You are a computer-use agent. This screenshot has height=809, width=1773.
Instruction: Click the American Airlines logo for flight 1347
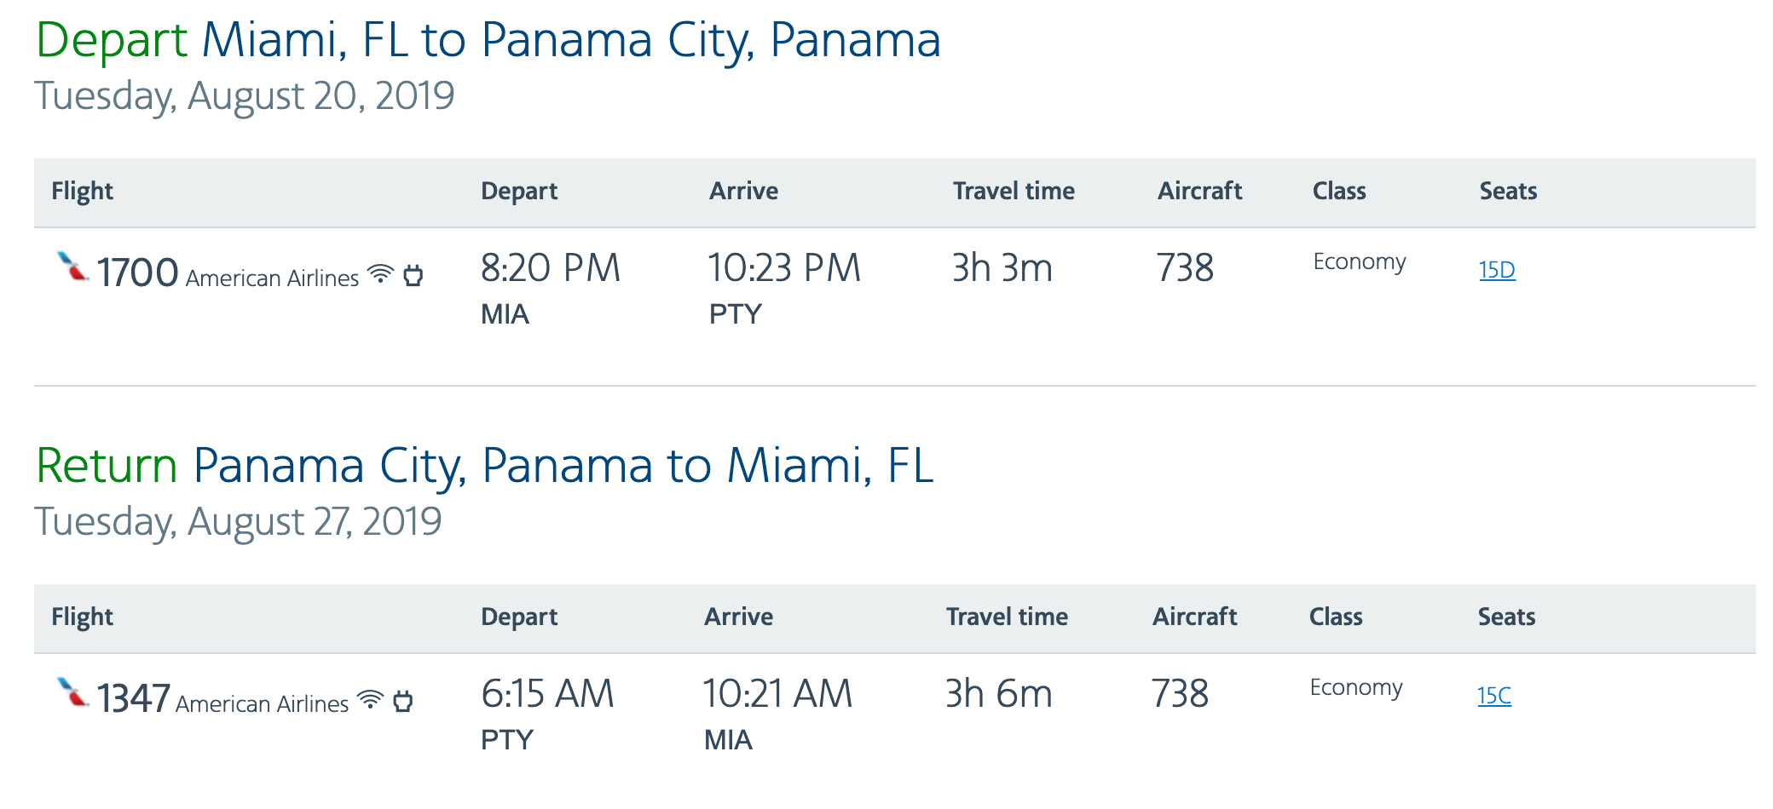(x=72, y=692)
